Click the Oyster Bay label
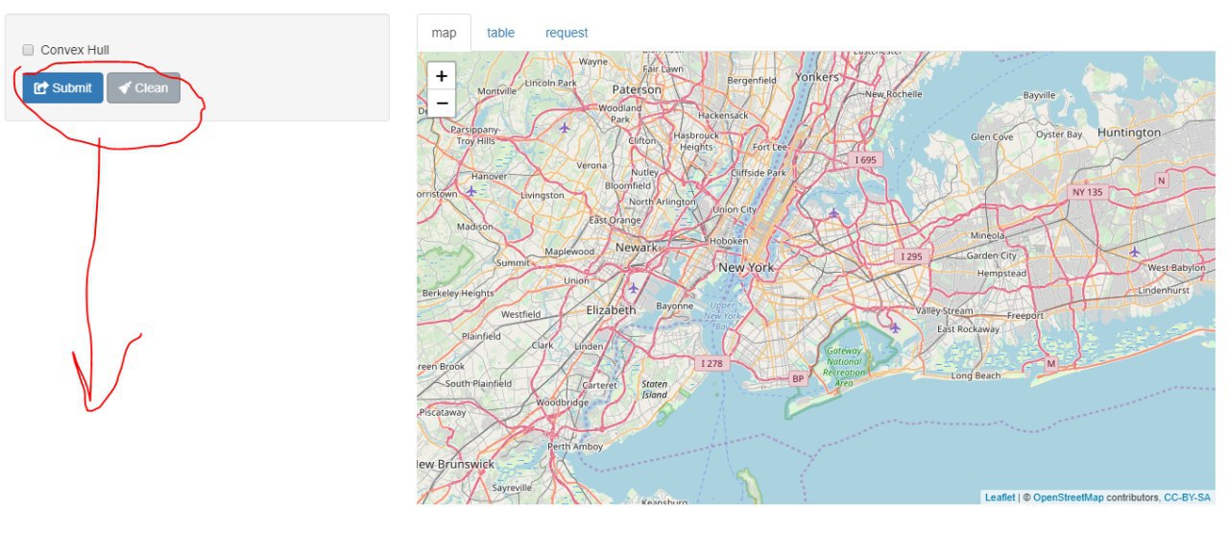The width and height of the screenshot is (1229, 557). point(1059,134)
